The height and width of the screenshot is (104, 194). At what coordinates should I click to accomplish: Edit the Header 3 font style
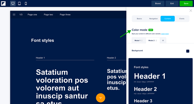(x=143, y=101)
